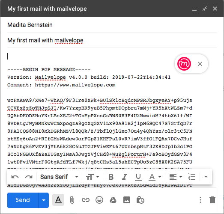Open the text size dropdown
Viewport: 224px width, 214px height.
click(93, 177)
